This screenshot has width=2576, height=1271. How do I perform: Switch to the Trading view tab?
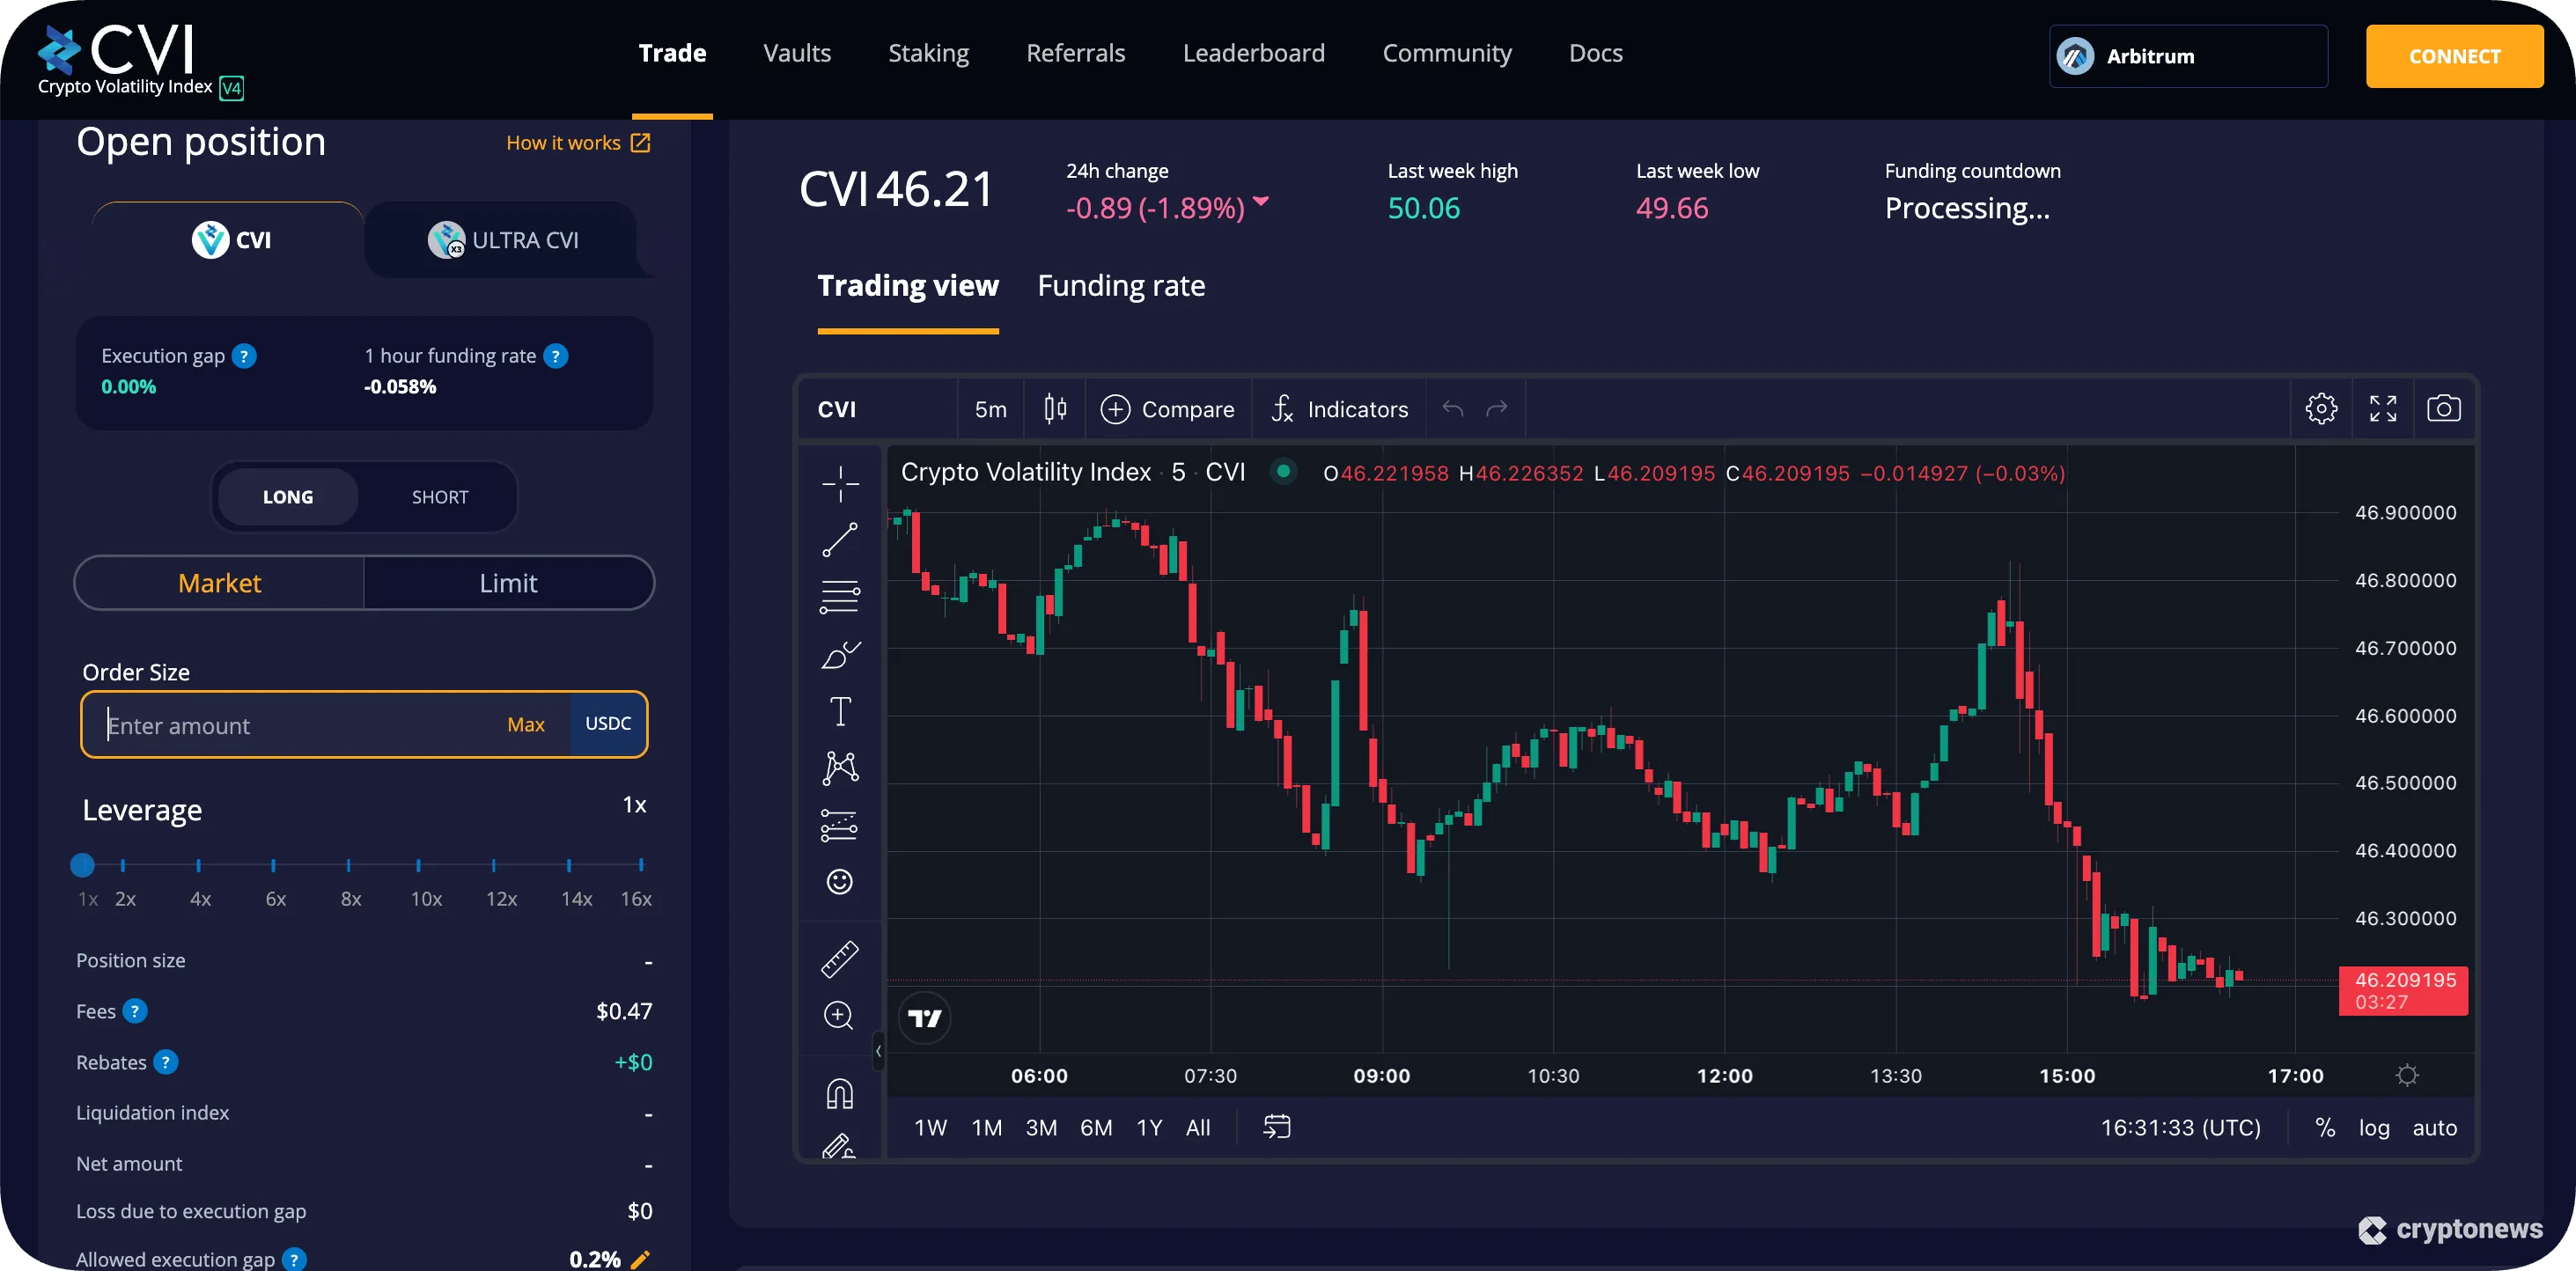coord(907,286)
